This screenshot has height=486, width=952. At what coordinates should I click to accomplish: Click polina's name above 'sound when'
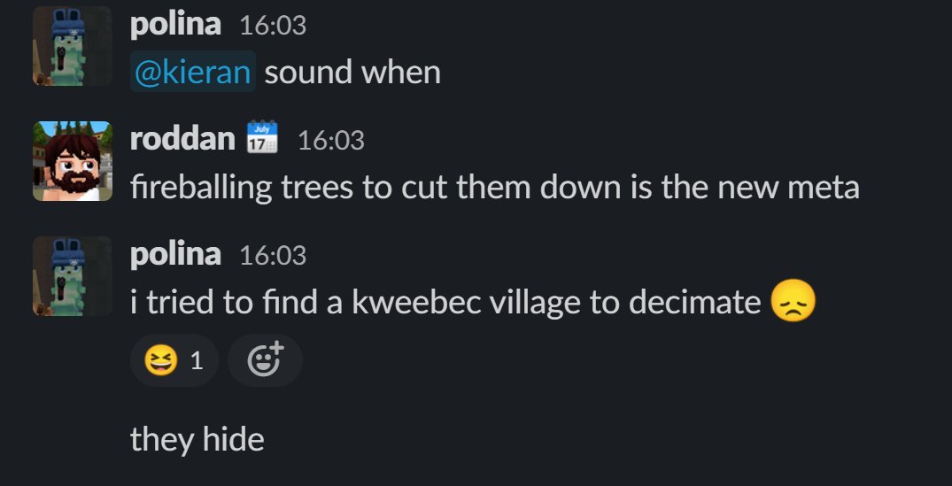coord(175,24)
